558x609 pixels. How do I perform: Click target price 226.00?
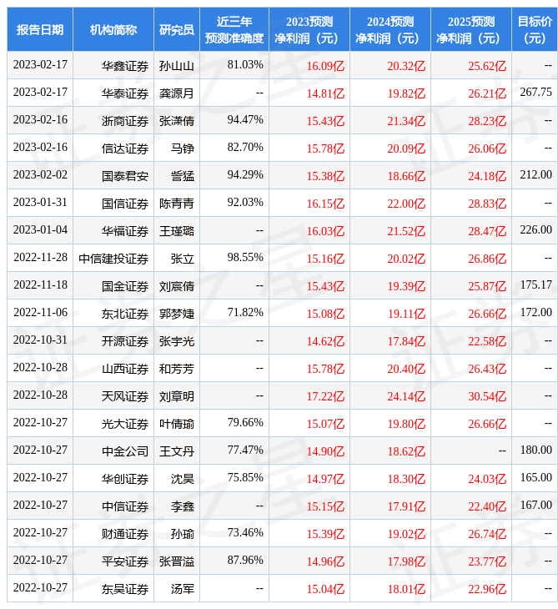tap(535, 230)
